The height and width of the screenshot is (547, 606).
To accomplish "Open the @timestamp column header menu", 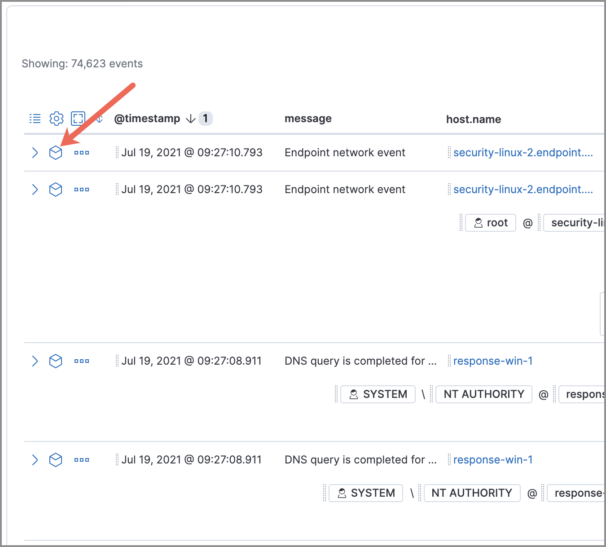I will pyautogui.click(x=147, y=118).
